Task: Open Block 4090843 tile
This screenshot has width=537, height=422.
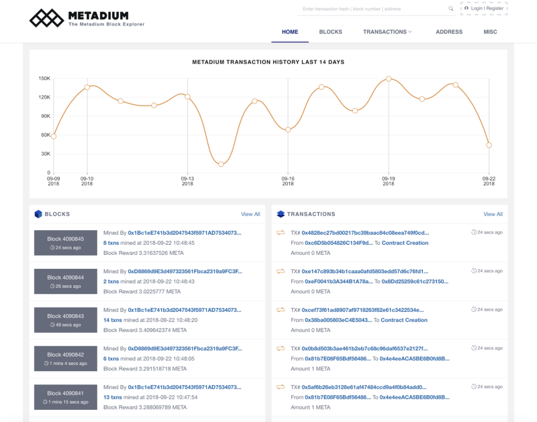Action: pyautogui.click(x=65, y=320)
